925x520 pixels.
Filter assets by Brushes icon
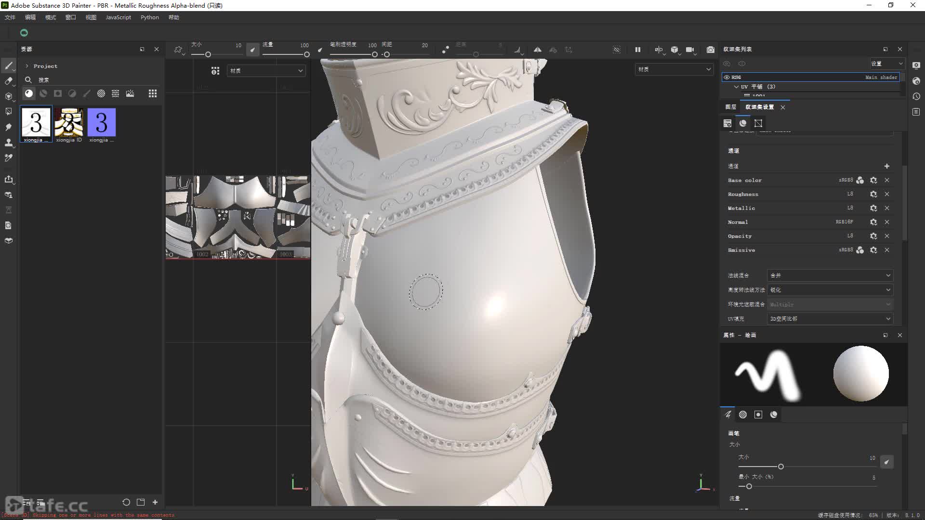click(87, 93)
